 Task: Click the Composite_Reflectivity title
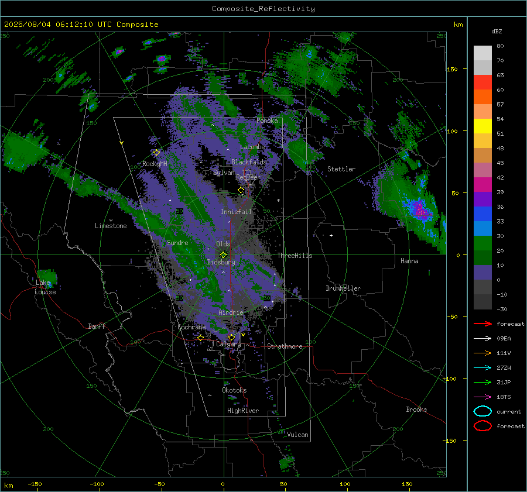263,9
